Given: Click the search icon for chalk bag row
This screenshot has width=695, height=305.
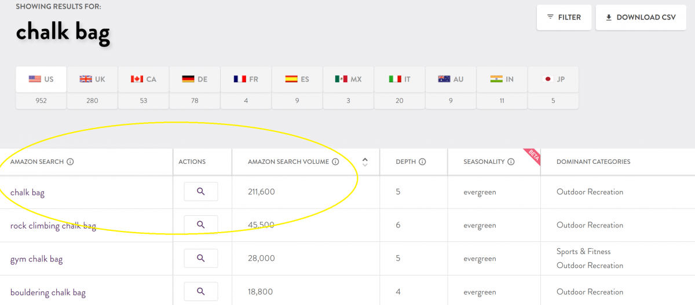Looking at the screenshot, I should [x=201, y=192].
